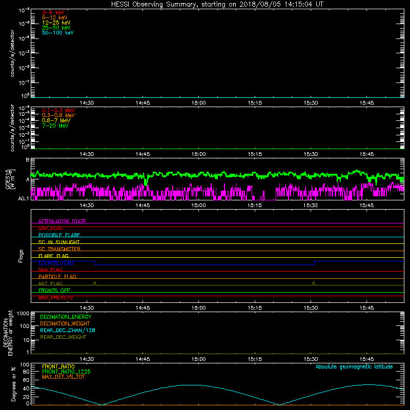Click the ECLIPSE_FLAG label
The image size is (410, 410).
click(x=56, y=263)
